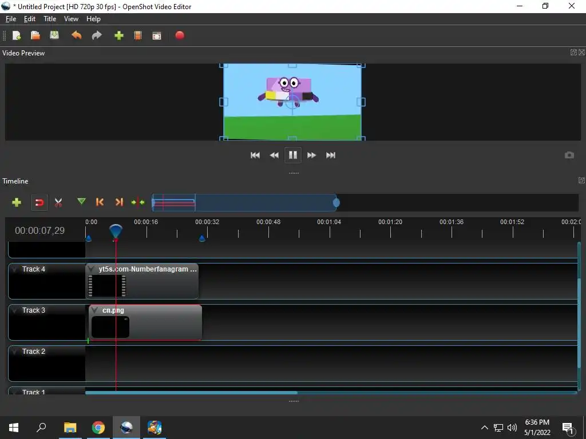Click the 00:01:04 ruler label
The image size is (586, 439).
[329, 222]
